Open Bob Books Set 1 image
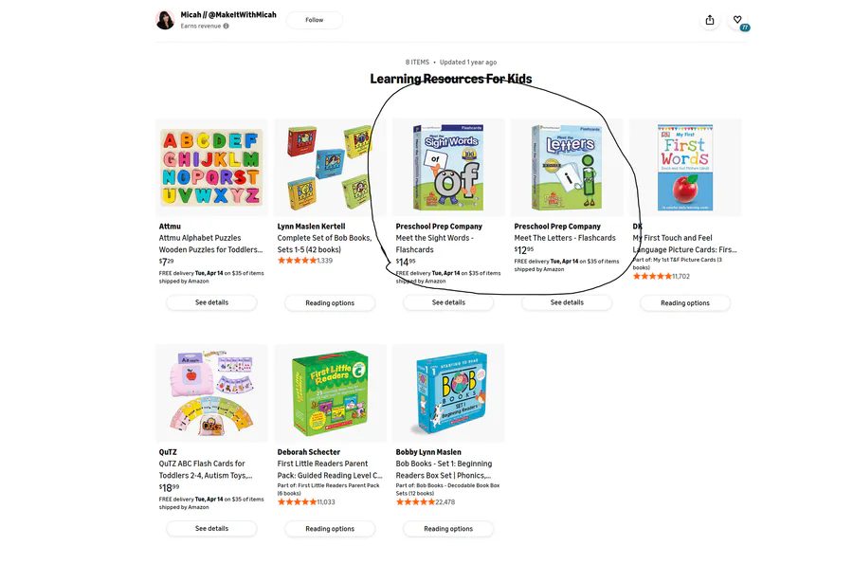853x564 pixels. (x=448, y=393)
